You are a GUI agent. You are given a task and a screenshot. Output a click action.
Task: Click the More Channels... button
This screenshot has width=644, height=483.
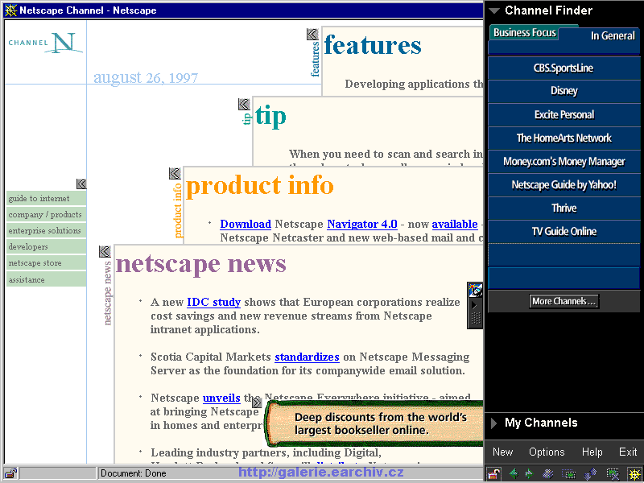click(563, 301)
